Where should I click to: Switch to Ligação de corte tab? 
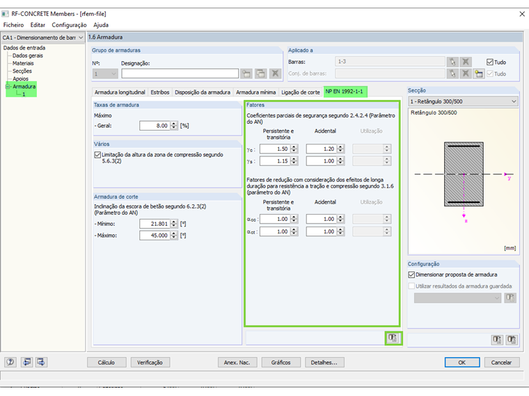click(301, 92)
